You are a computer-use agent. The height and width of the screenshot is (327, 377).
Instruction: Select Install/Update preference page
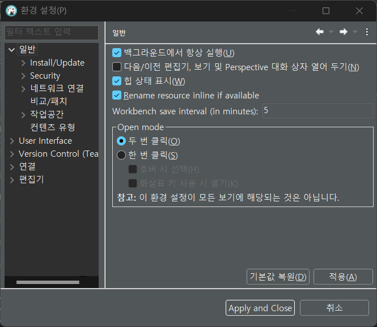pos(57,63)
